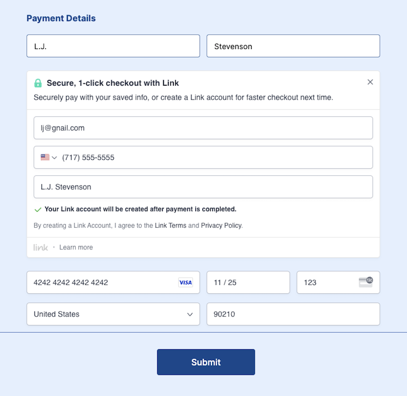
Task: Click the Stevenson last name field
Action: (x=293, y=46)
